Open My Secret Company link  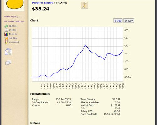(14, 22)
